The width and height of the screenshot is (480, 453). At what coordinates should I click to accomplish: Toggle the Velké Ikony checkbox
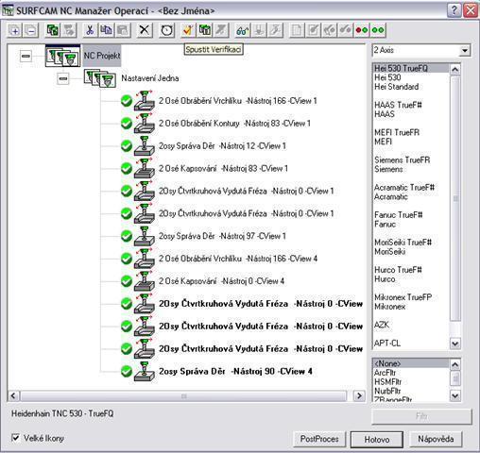tap(15, 438)
